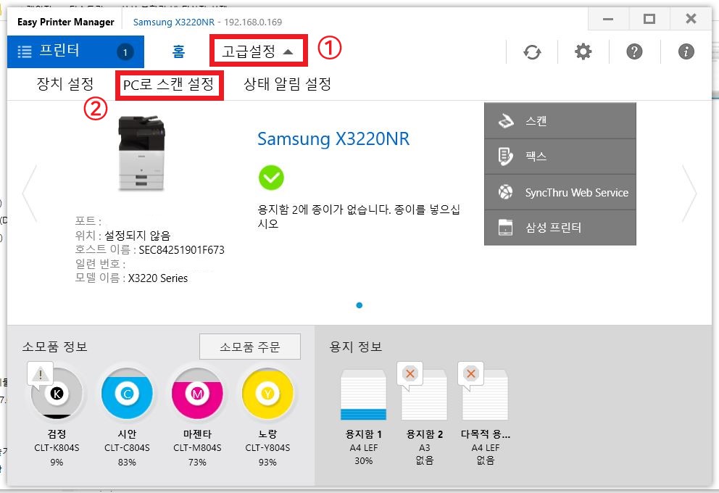Select the black K toner gauge
The image size is (719, 493).
click(57, 394)
